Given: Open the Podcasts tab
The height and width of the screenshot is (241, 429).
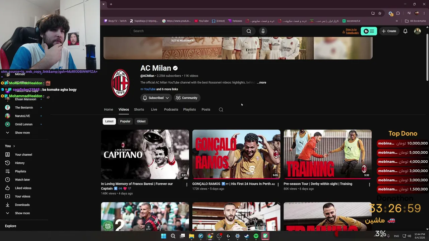Looking at the screenshot, I should pyautogui.click(x=171, y=109).
